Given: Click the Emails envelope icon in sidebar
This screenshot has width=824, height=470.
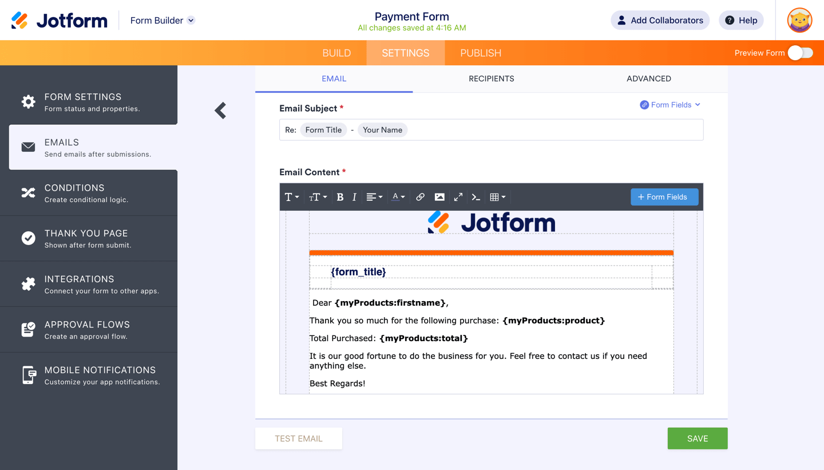Looking at the screenshot, I should coord(28,147).
